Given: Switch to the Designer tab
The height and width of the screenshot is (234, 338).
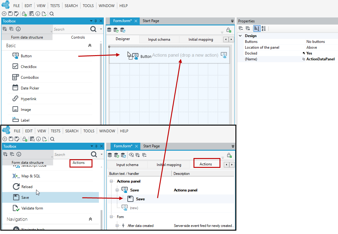Looking at the screenshot, I should tap(123, 39).
